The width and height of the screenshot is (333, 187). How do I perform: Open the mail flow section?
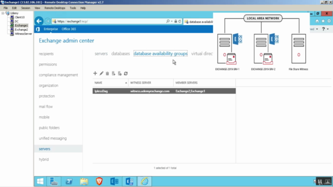tap(46, 106)
